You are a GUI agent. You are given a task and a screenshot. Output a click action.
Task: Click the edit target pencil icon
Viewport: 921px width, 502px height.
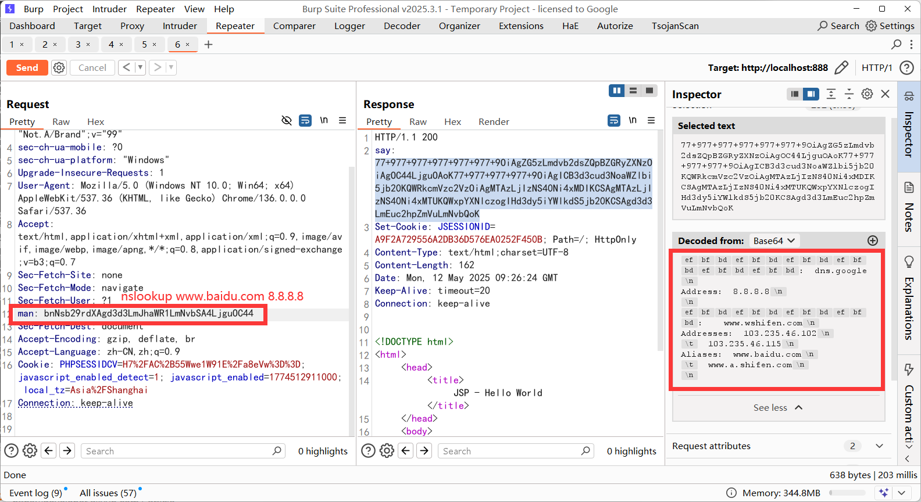(841, 68)
